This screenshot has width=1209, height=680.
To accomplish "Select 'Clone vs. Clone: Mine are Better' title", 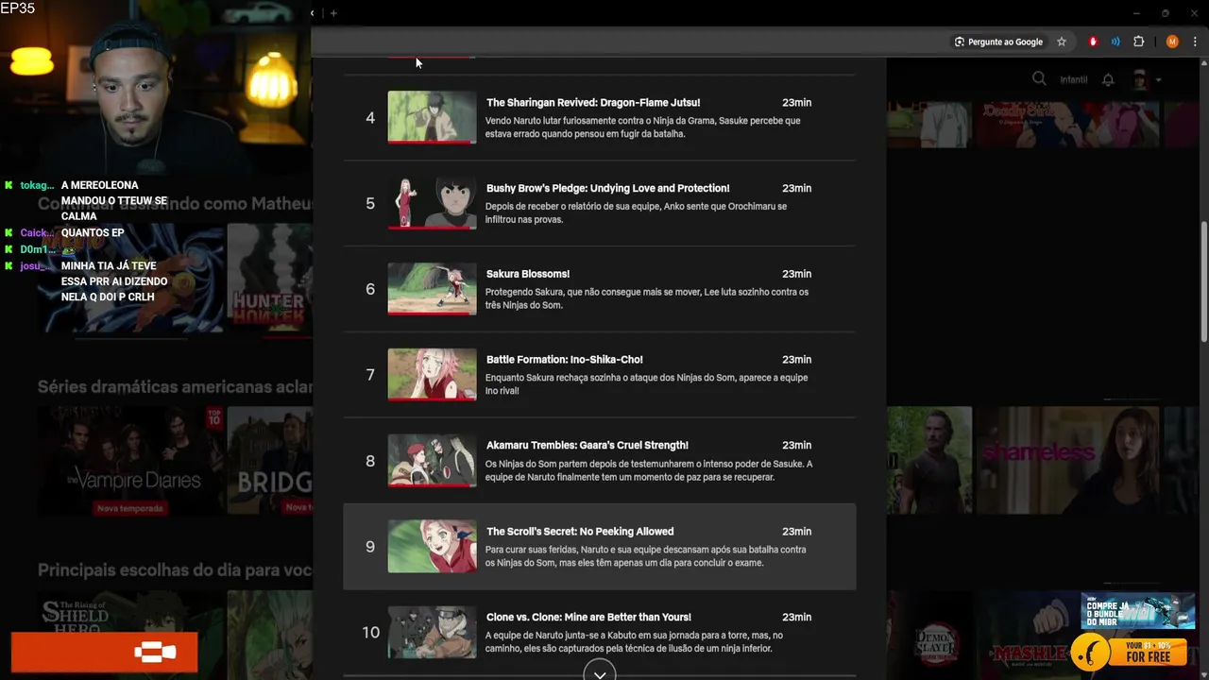I will tap(588, 618).
